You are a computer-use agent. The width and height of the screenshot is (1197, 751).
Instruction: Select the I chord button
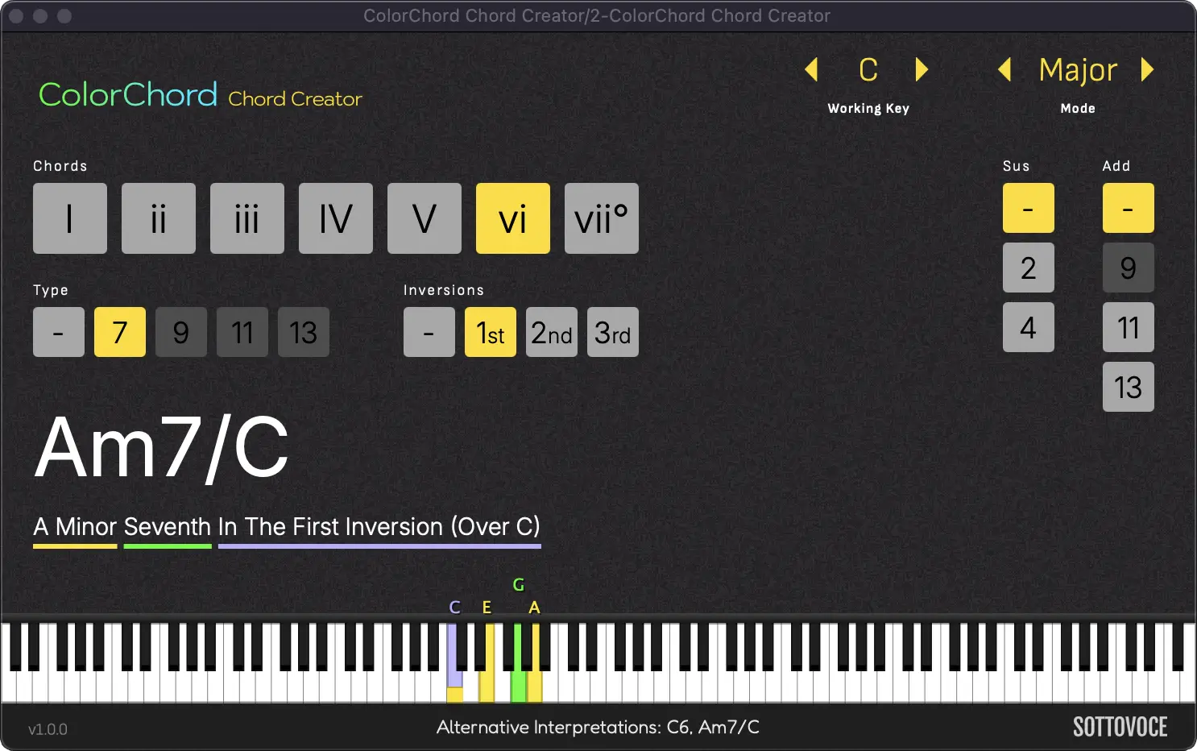(69, 218)
